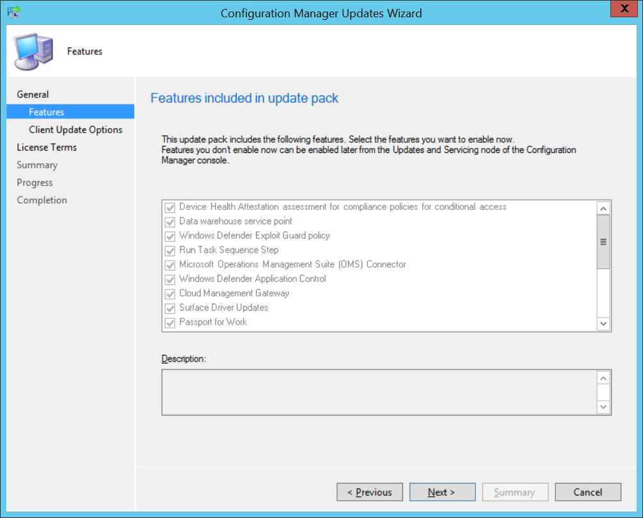Toggle Passport for Work checkbox
This screenshot has height=518, width=643.
point(170,323)
